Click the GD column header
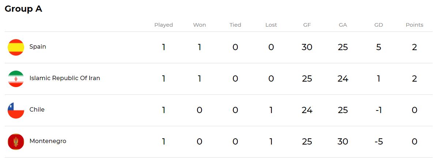Viewport: 444px width, 161px height. [379, 25]
